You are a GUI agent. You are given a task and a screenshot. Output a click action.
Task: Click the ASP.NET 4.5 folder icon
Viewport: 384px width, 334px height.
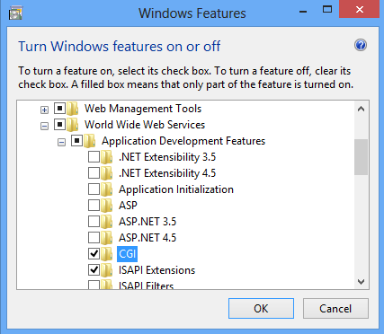pos(107,238)
